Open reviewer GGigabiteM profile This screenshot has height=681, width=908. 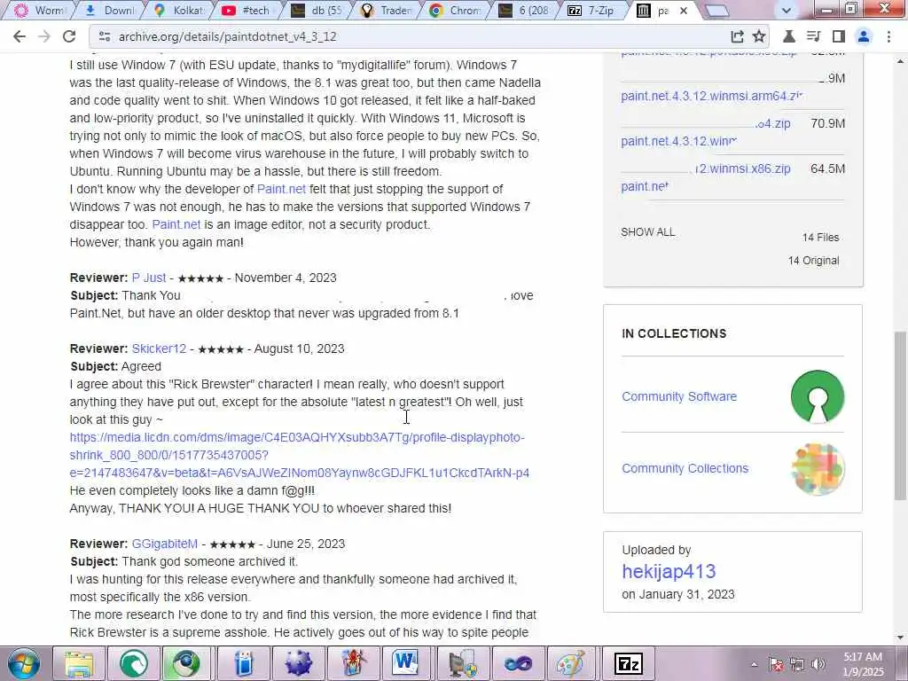click(x=165, y=544)
